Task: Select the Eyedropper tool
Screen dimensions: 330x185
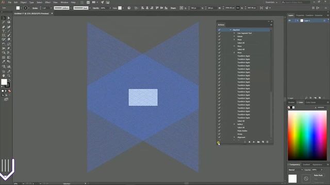Action: 4,62
